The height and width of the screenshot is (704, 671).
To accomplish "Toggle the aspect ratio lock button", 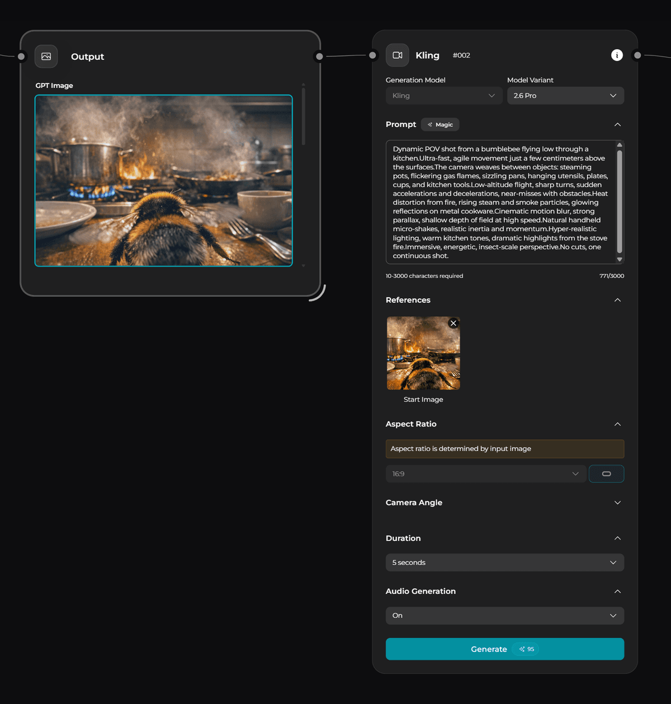I will [x=606, y=474].
